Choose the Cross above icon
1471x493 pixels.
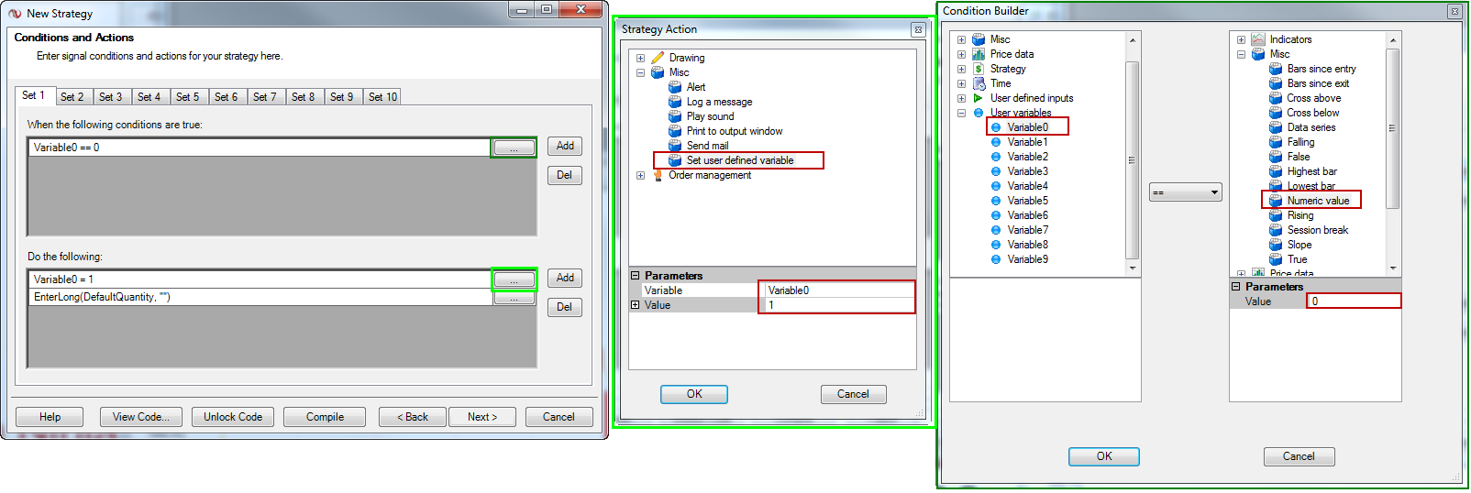click(1276, 98)
